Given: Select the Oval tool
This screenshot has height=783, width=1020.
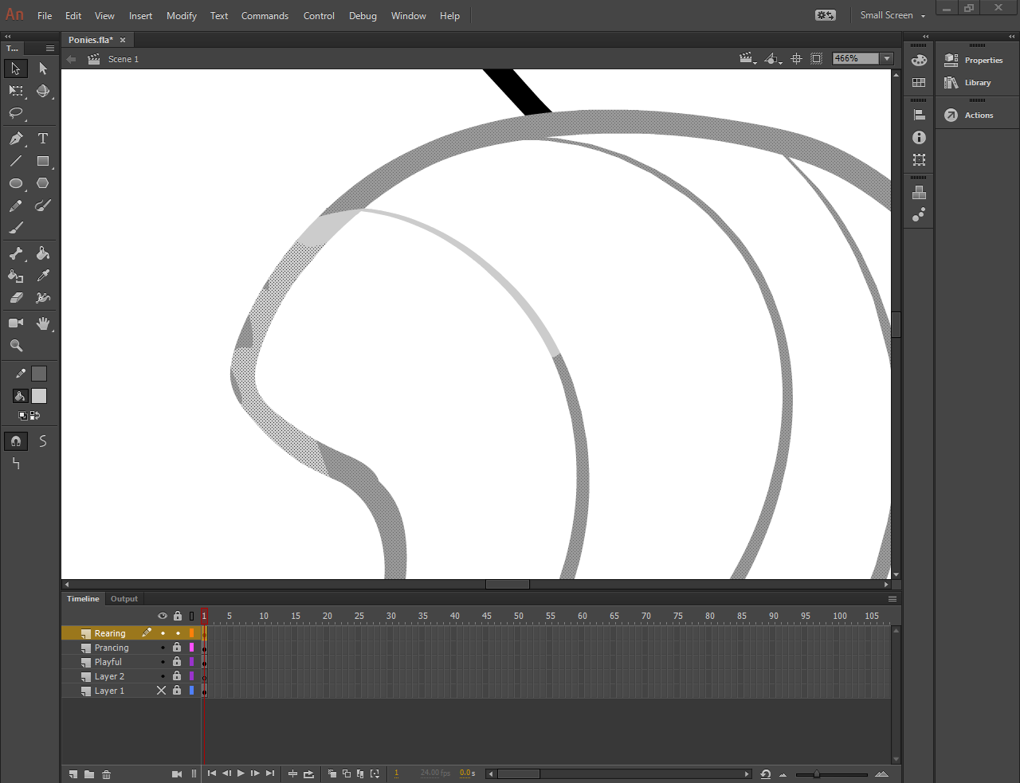Looking at the screenshot, I should coord(16,183).
